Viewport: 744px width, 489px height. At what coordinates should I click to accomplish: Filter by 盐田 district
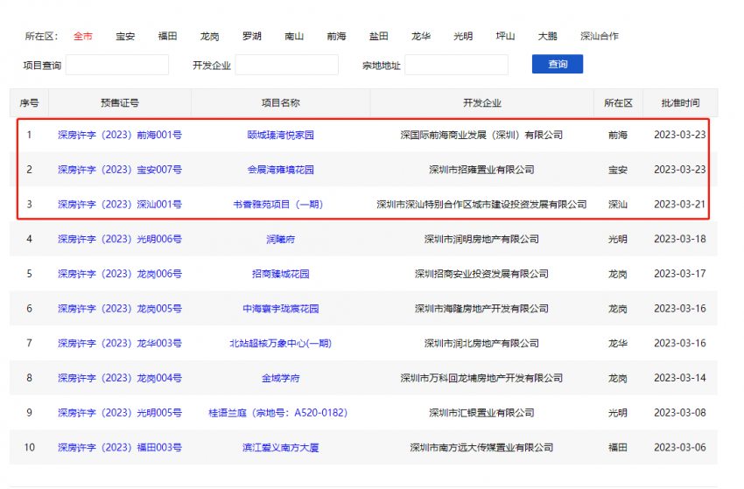[379, 36]
